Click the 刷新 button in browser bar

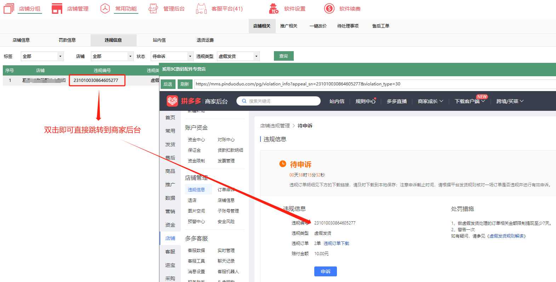point(185,84)
